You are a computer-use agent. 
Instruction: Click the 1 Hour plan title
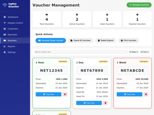(x=40, y=62)
